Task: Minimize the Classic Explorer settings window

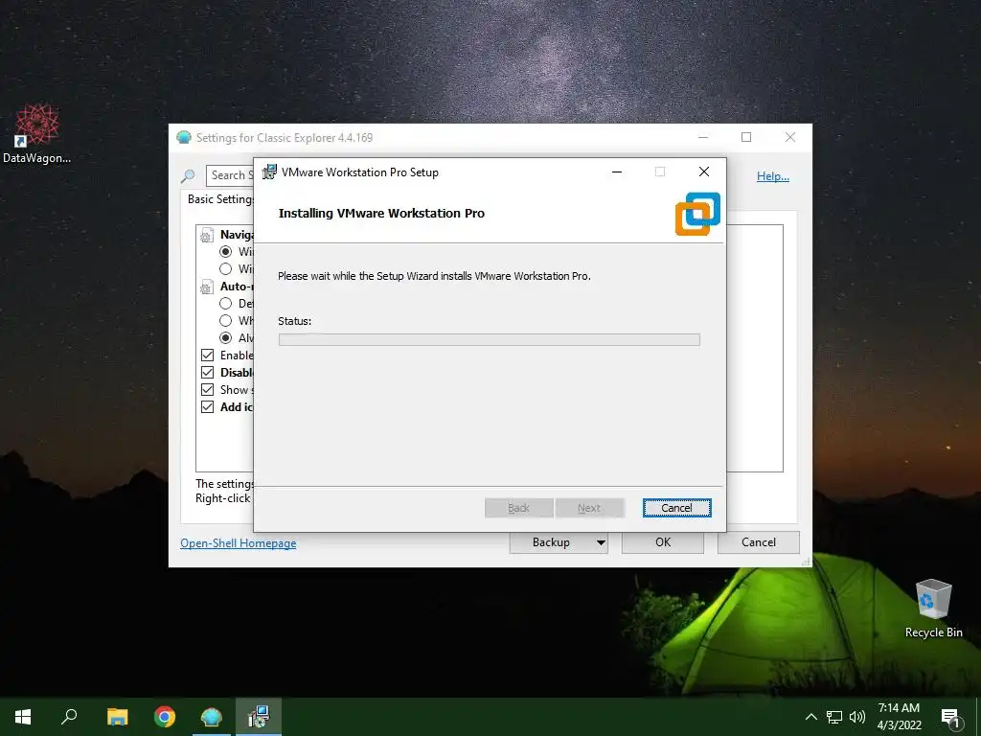Action: click(703, 137)
